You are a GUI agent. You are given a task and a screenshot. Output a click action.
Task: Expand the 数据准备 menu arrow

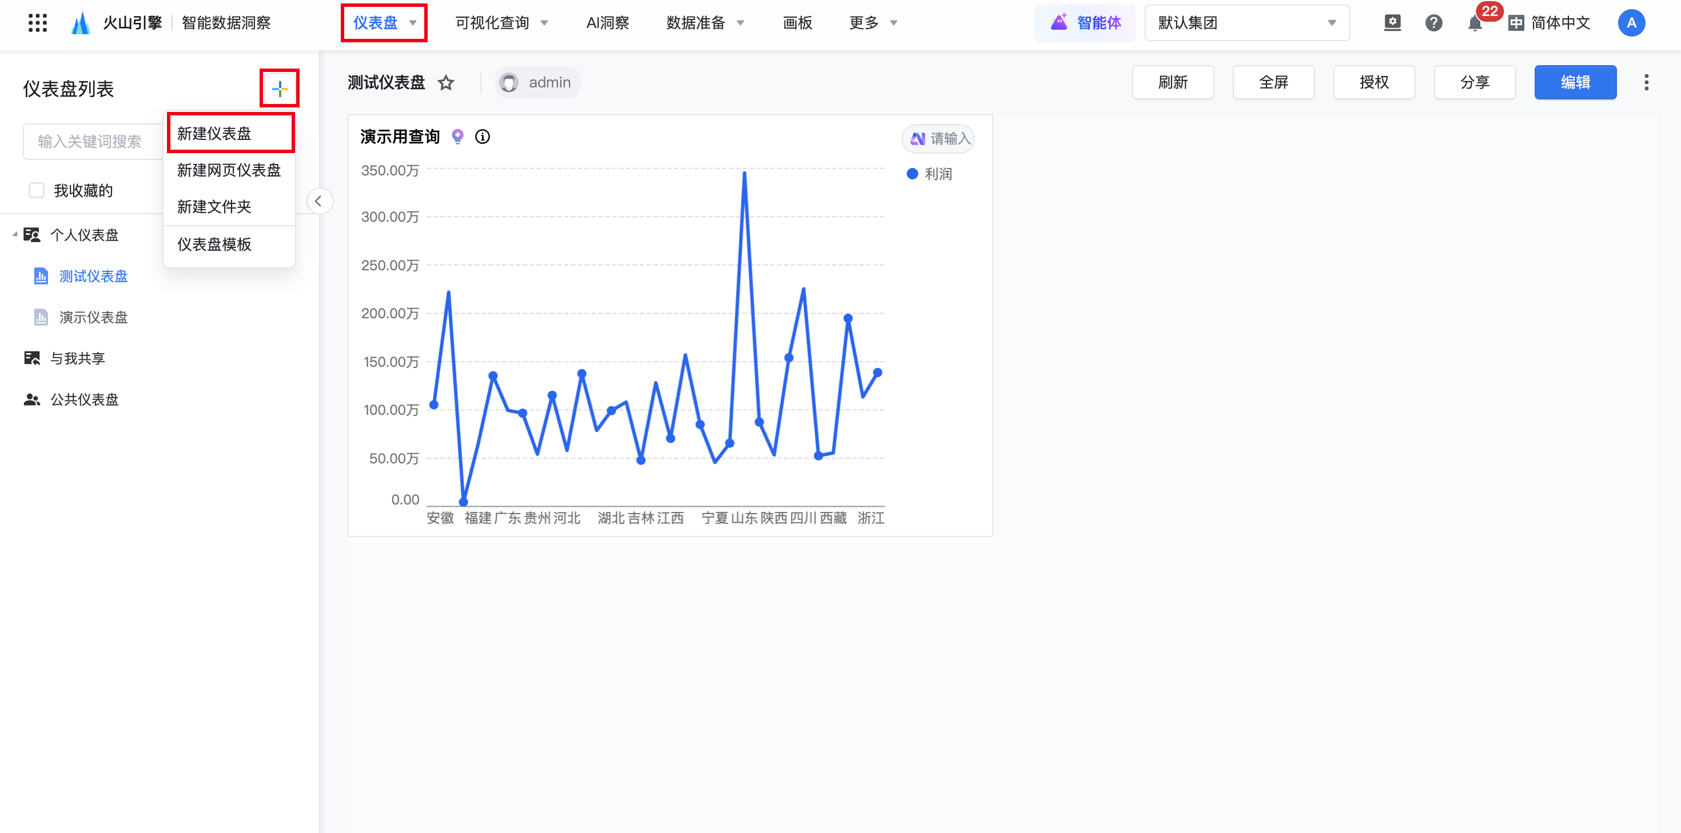740,23
